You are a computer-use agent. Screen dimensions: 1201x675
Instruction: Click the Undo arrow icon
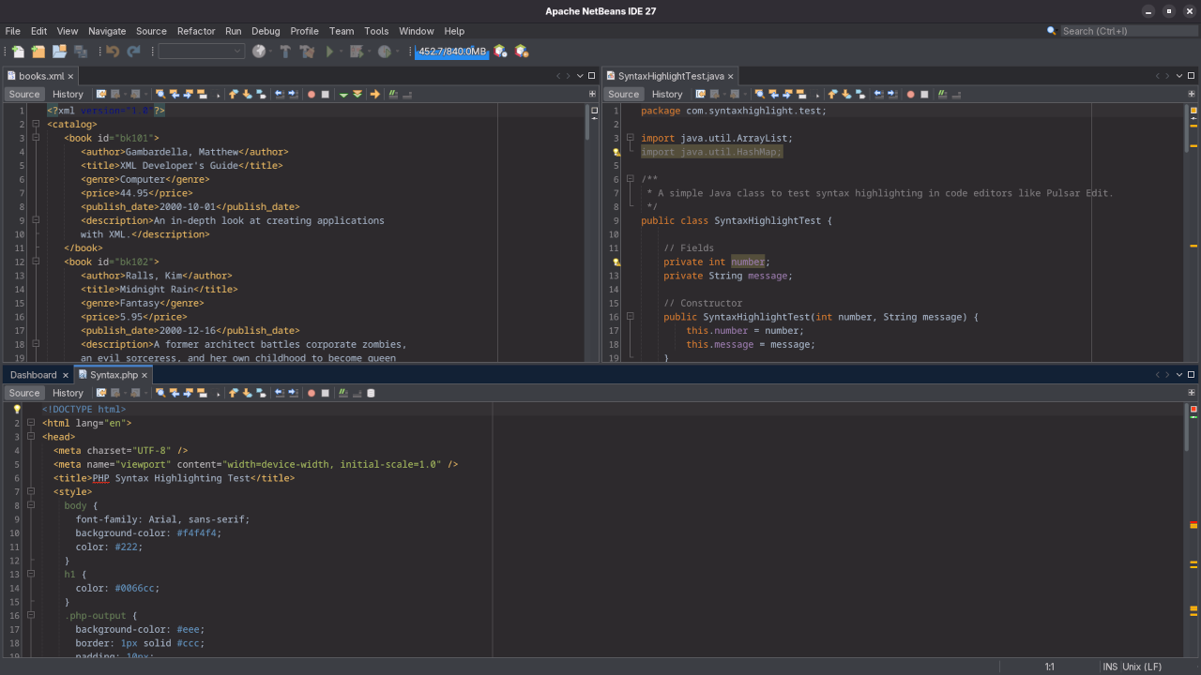(x=113, y=52)
